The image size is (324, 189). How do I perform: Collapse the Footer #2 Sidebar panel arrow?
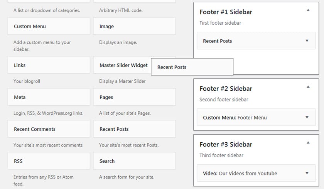(x=308, y=87)
